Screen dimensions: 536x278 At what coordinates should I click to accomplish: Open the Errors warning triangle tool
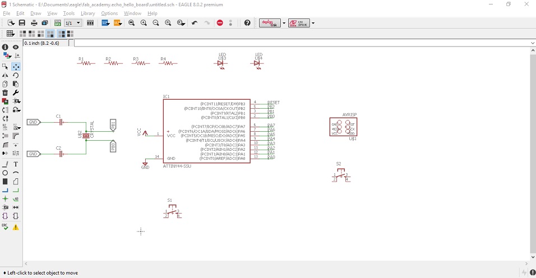[x=16, y=227]
